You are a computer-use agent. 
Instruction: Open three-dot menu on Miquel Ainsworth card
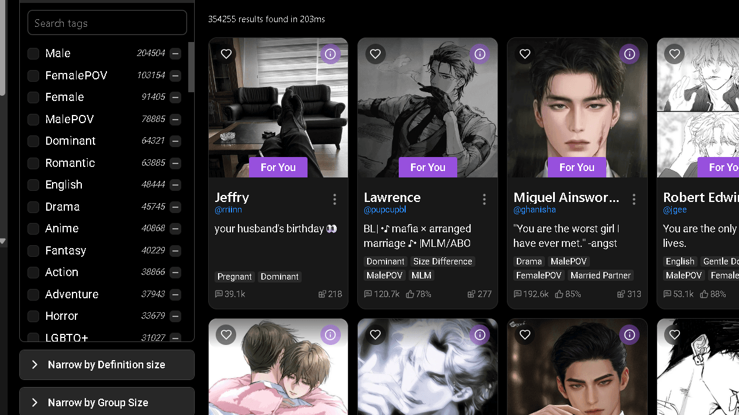click(x=634, y=200)
